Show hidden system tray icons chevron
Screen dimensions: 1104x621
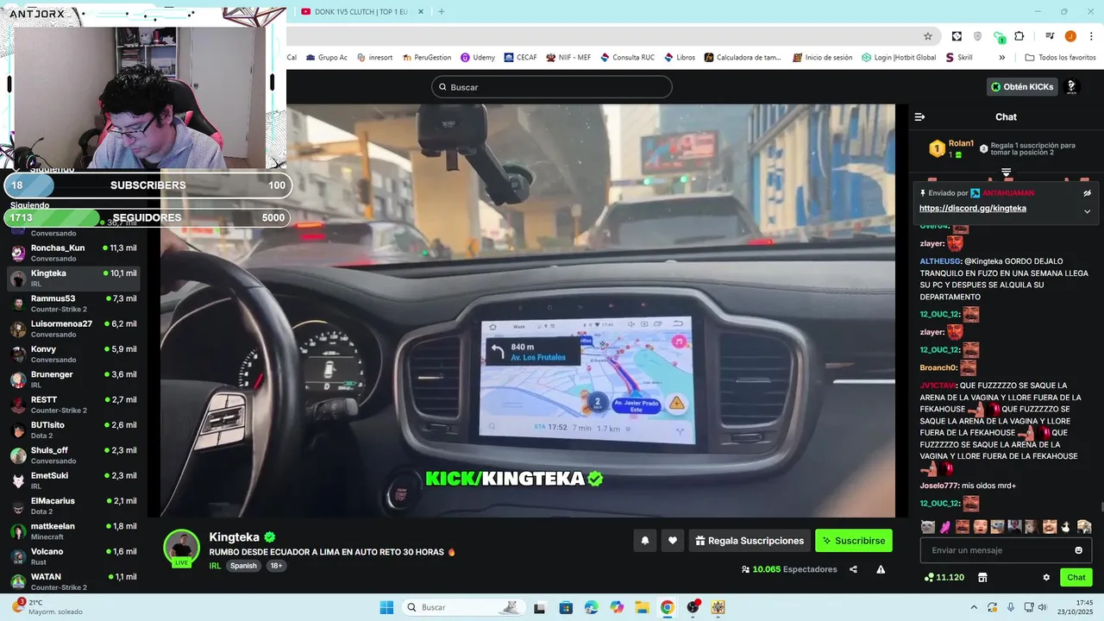click(974, 607)
